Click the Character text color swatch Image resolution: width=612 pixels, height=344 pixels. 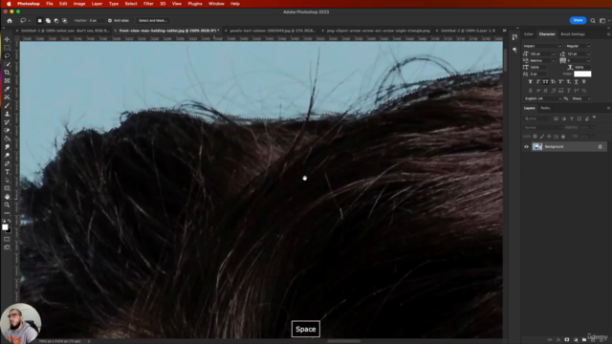click(582, 75)
